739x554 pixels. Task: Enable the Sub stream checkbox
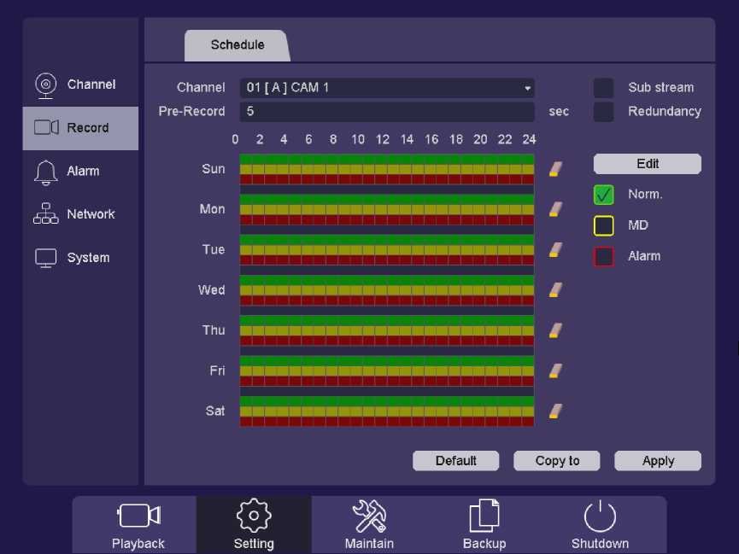tap(603, 88)
